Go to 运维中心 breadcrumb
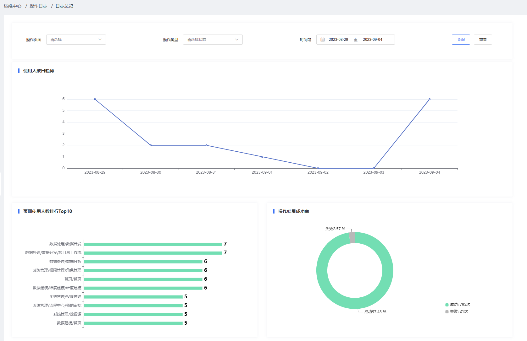The height and width of the screenshot is (341, 527). coord(13,6)
